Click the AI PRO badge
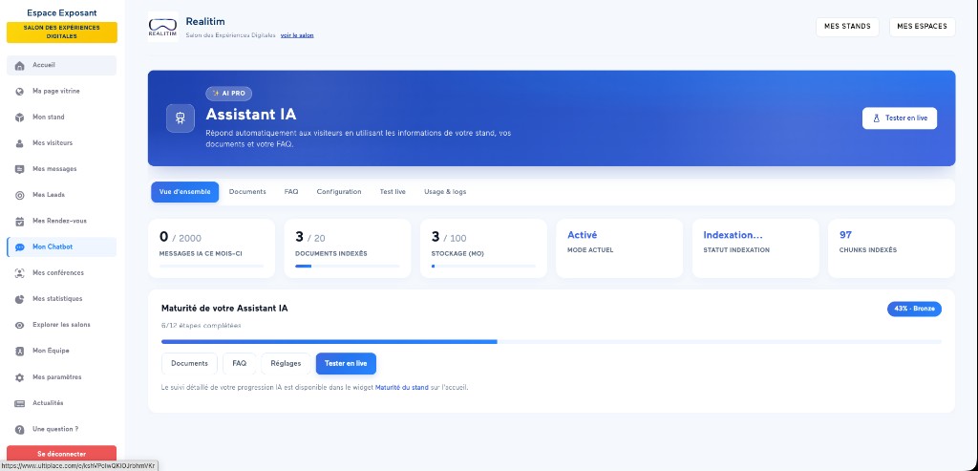978x471 pixels. click(x=229, y=94)
